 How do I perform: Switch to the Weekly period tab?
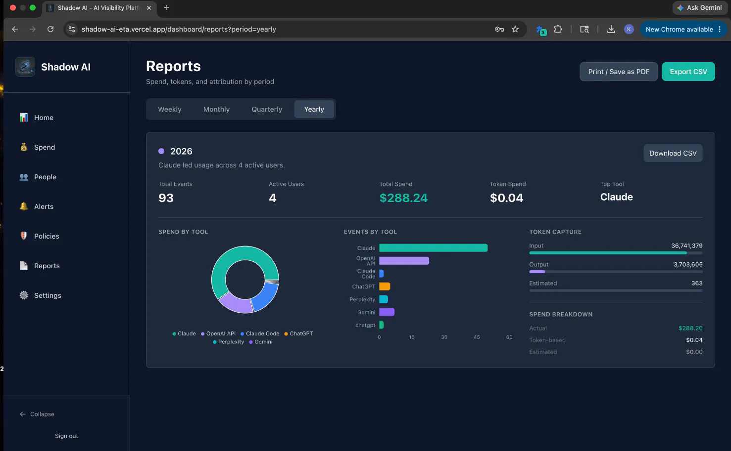pyautogui.click(x=170, y=109)
